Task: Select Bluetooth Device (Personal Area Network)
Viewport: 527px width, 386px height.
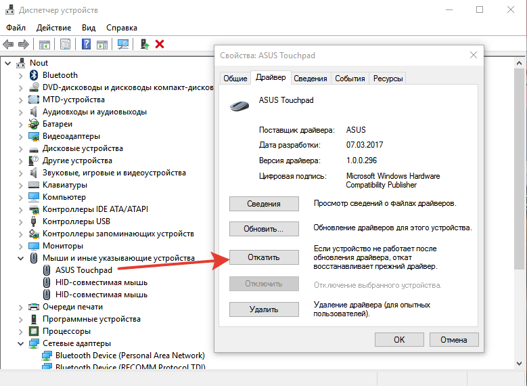Action: [130, 356]
